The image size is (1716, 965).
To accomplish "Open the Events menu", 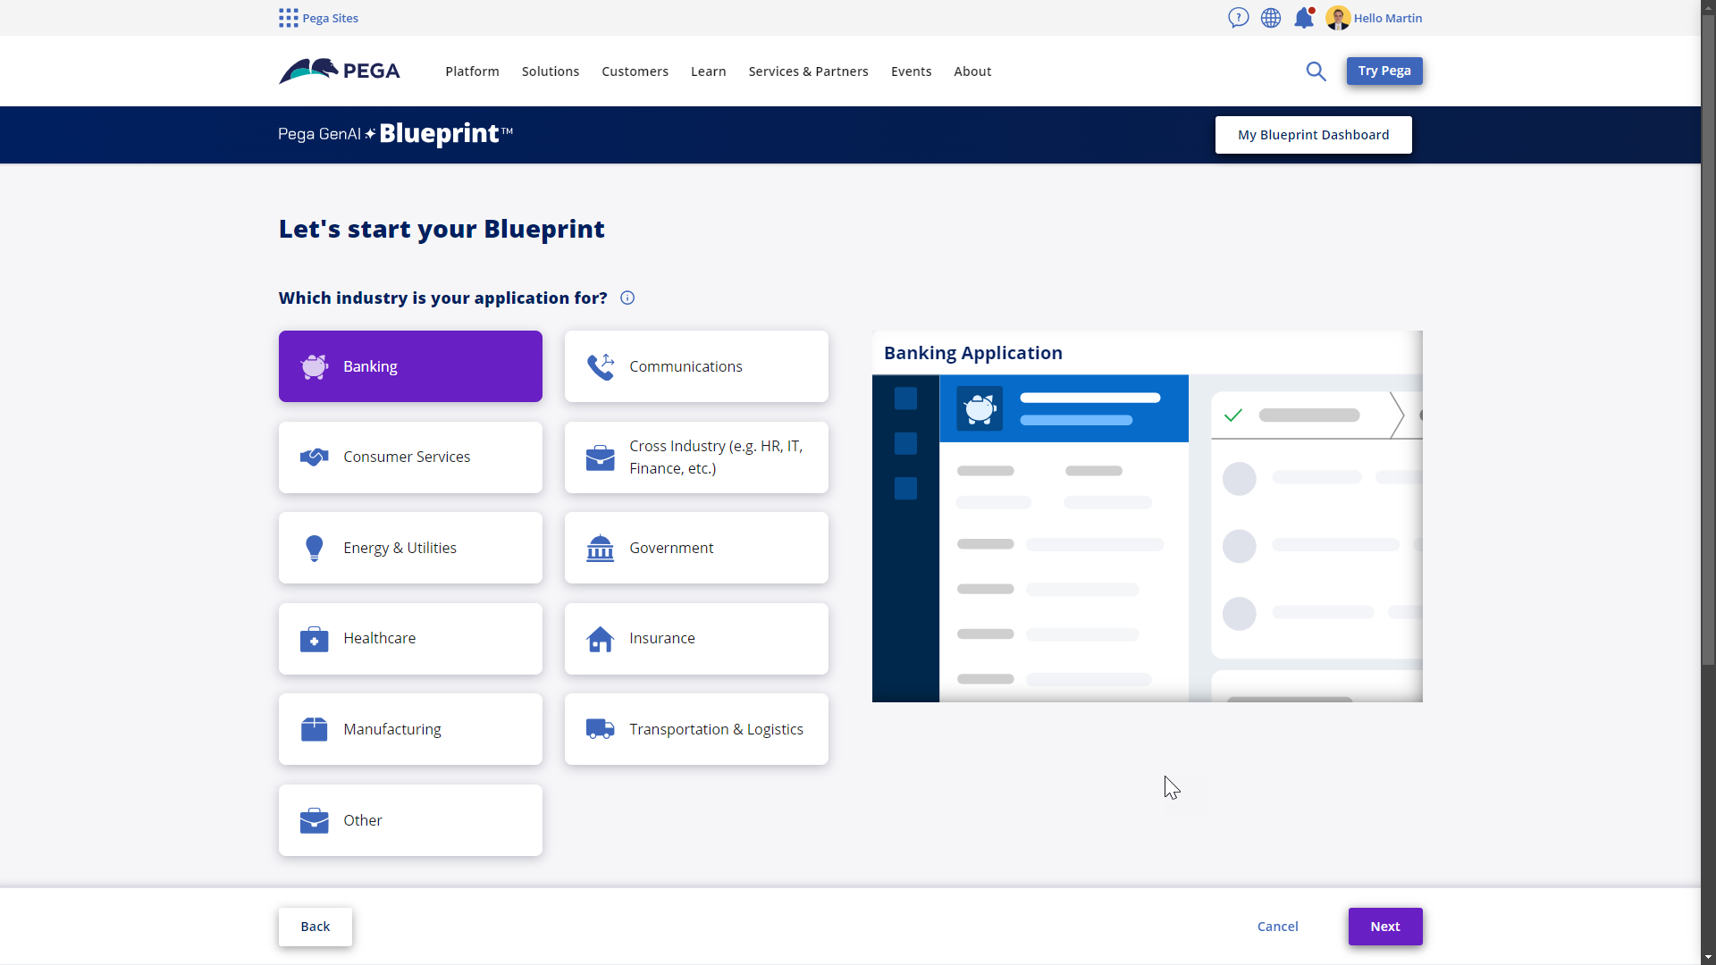I will [911, 71].
